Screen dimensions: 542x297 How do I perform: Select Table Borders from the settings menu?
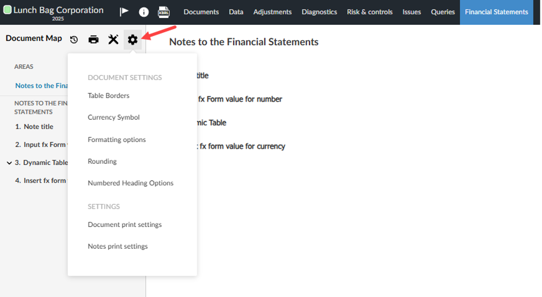pos(108,95)
